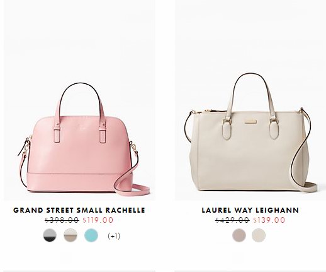Click the gold logo plate on cream bag
The height and width of the screenshot is (272, 326).
tap(250, 122)
